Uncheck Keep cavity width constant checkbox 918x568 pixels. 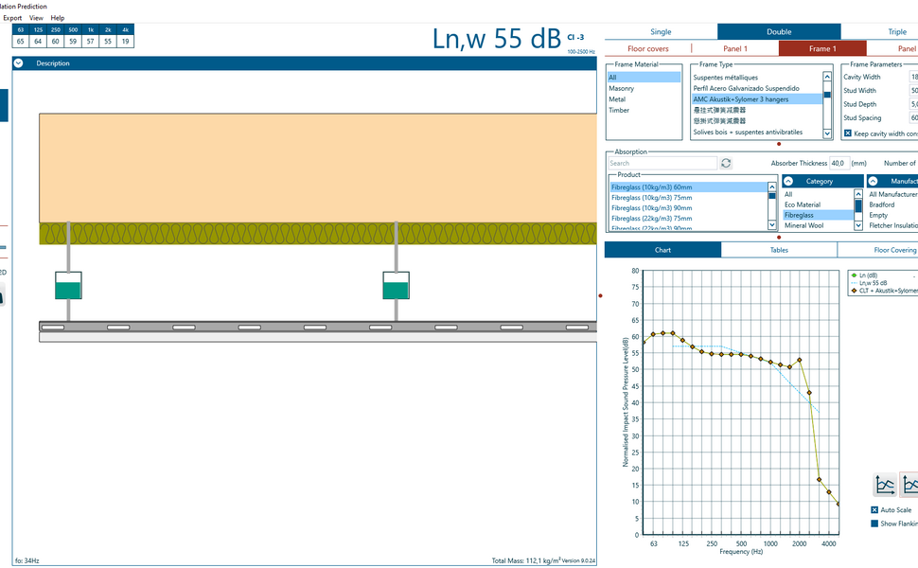coord(848,133)
